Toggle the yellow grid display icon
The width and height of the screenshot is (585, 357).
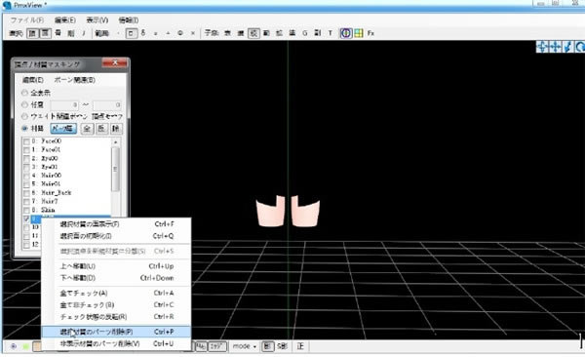pyautogui.click(x=359, y=33)
